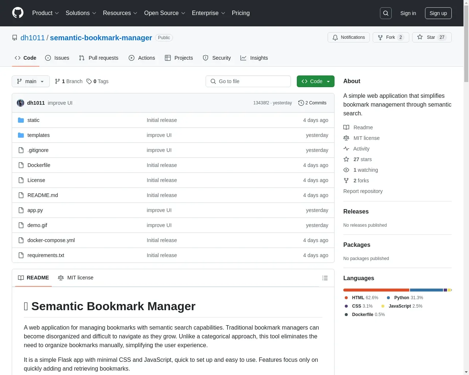The image size is (469, 375).
Task: Click the MIT license scale icon in About
Action: 346,138
